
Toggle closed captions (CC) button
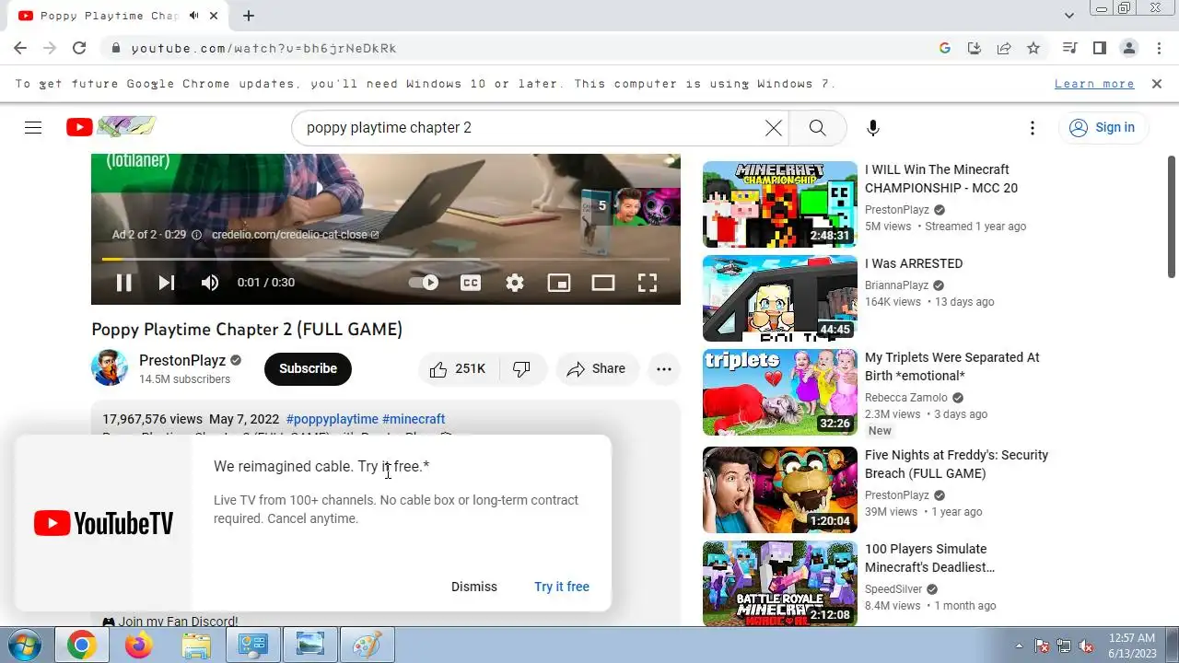471,283
